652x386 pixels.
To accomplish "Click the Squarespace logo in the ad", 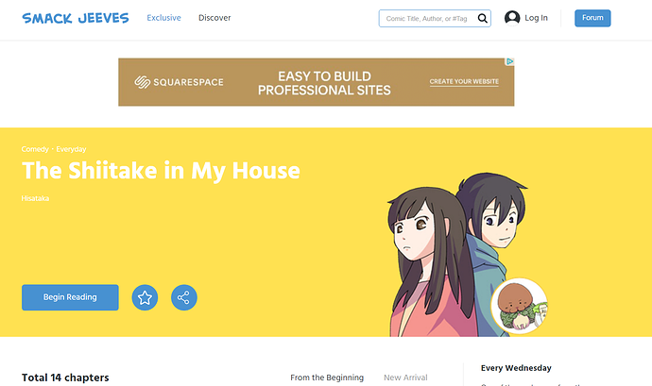I will tap(179, 82).
